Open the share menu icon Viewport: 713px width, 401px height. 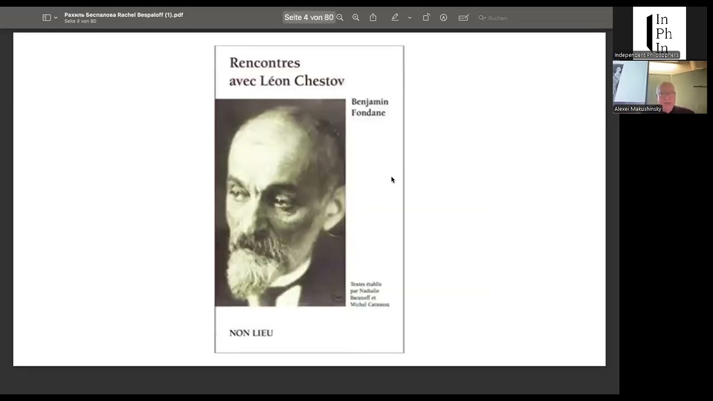(373, 18)
